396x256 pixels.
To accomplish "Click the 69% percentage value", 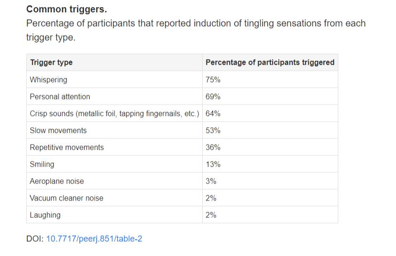I will click(x=213, y=97).
